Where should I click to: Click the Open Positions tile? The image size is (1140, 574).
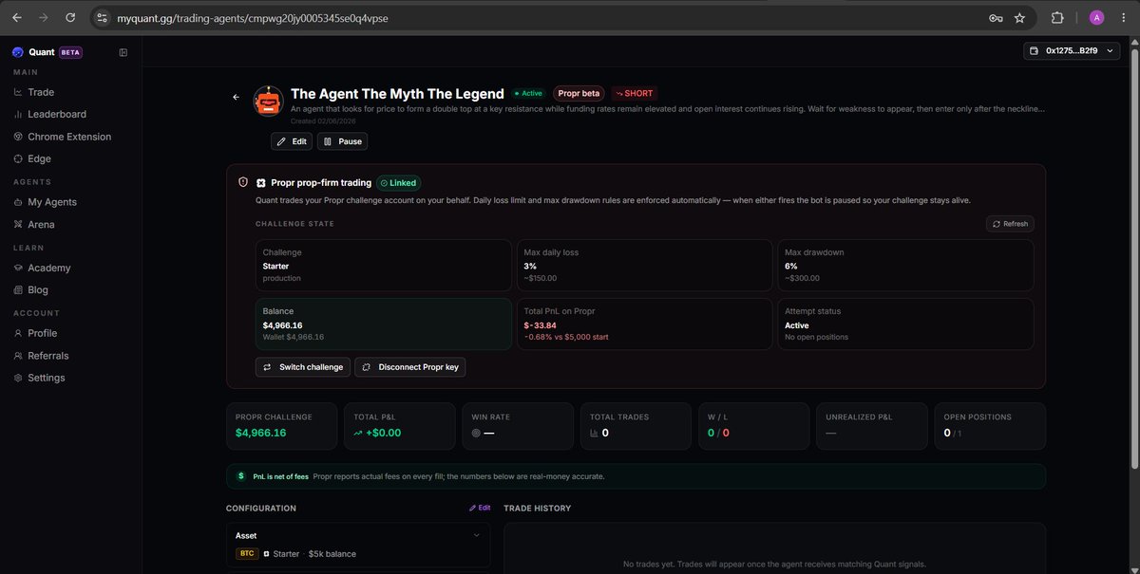tap(989, 426)
